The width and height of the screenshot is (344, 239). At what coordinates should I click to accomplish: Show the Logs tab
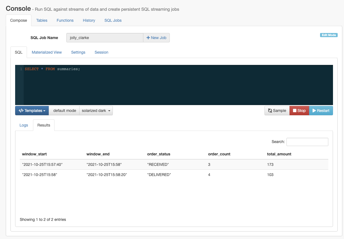24,125
